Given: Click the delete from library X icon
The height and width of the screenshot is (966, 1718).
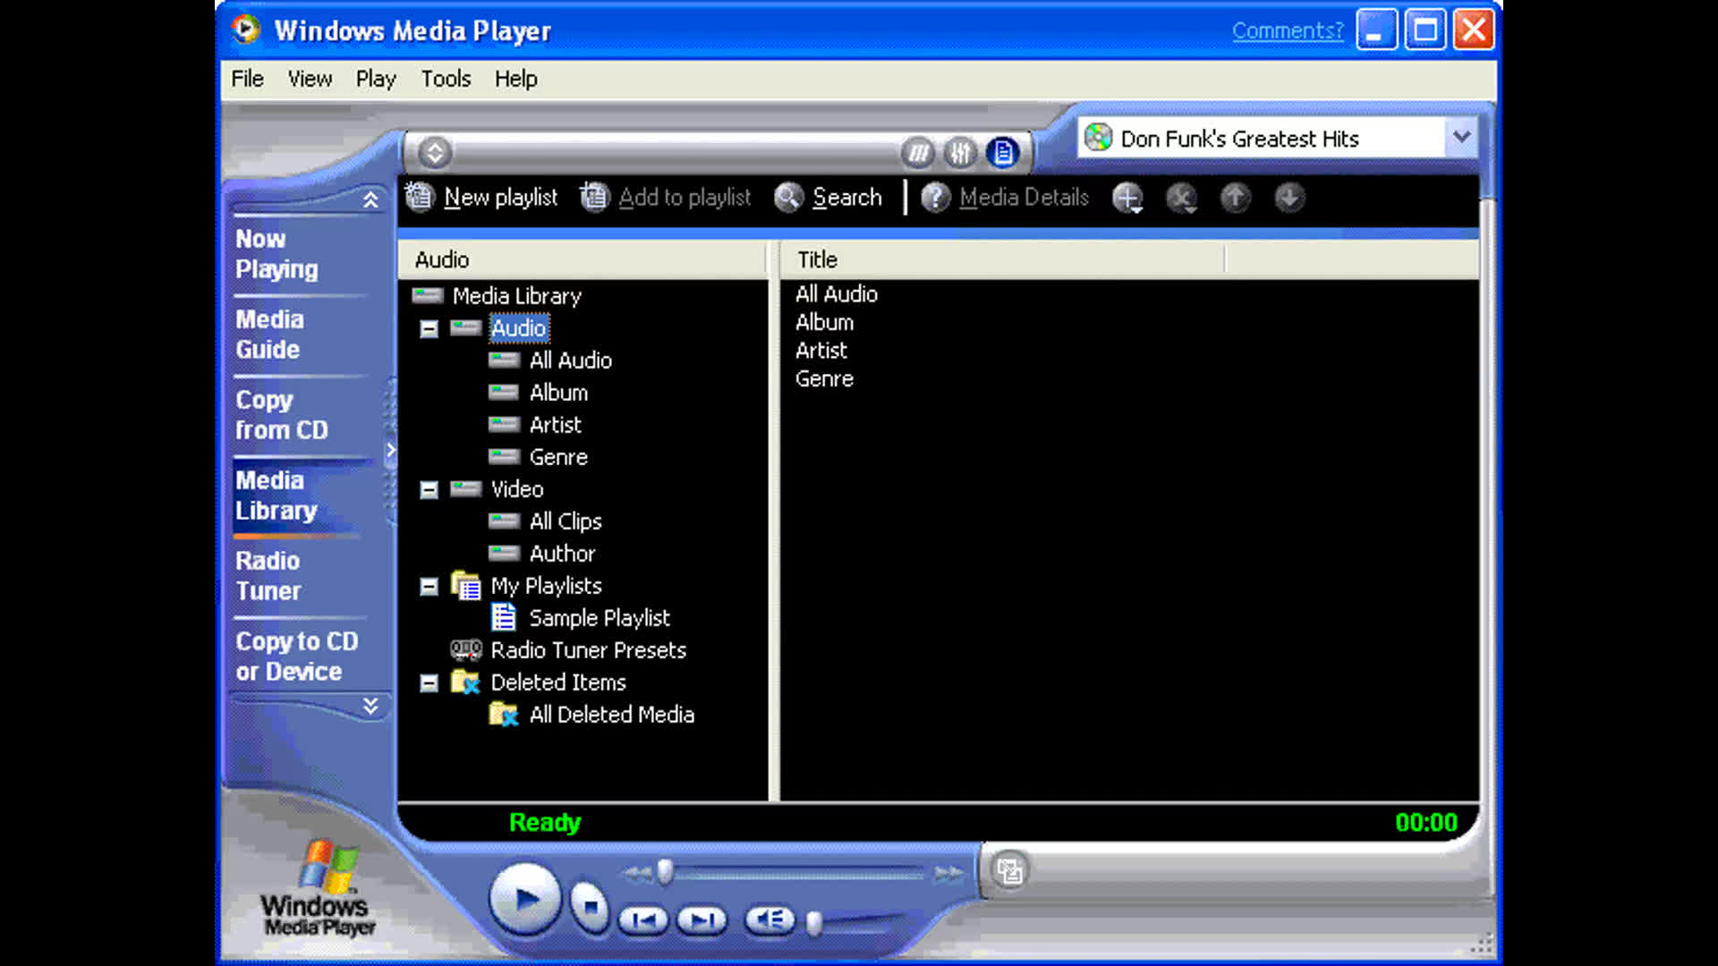Looking at the screenshot, I should tap(1181, 198).
